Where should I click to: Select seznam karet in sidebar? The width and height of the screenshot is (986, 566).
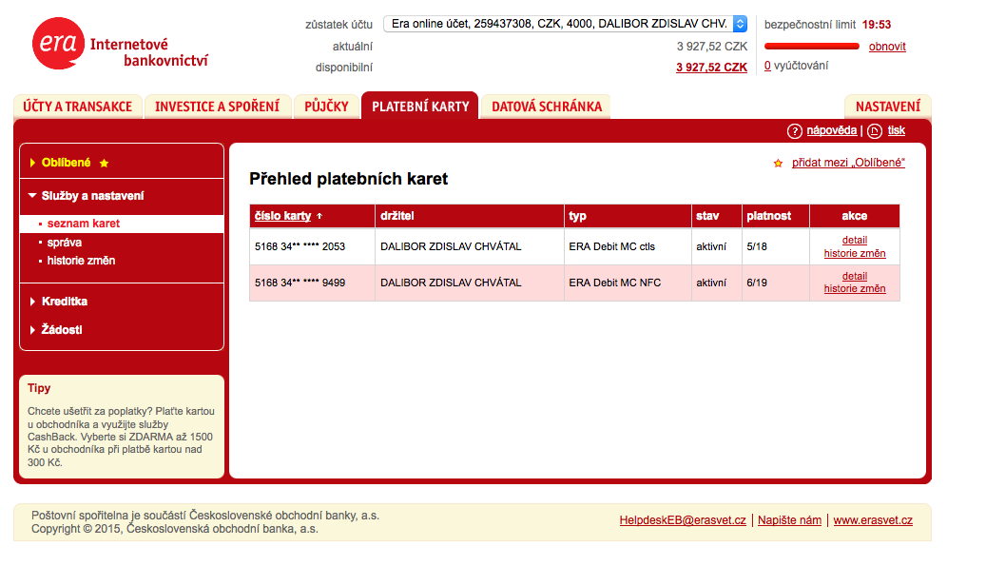click(83, 224)
